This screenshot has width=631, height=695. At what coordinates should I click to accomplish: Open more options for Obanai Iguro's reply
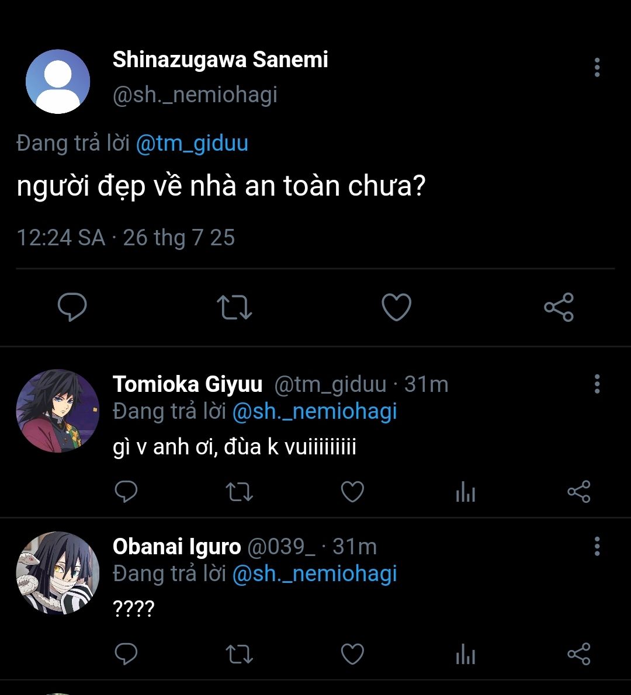click(x=597, y=547)
